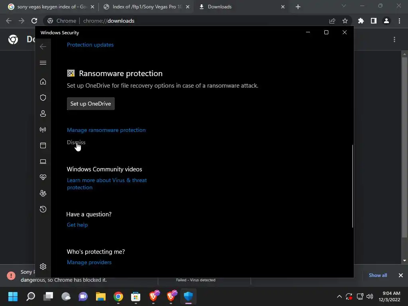Open Windows Security settings gear

43,267
